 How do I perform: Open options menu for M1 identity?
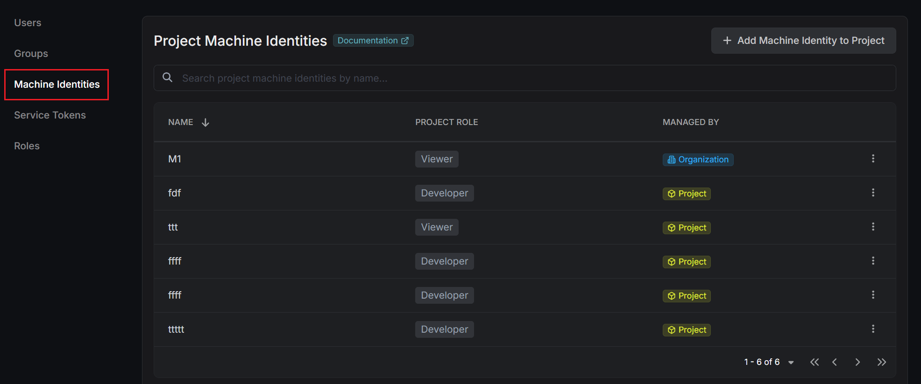coord(872,159)
